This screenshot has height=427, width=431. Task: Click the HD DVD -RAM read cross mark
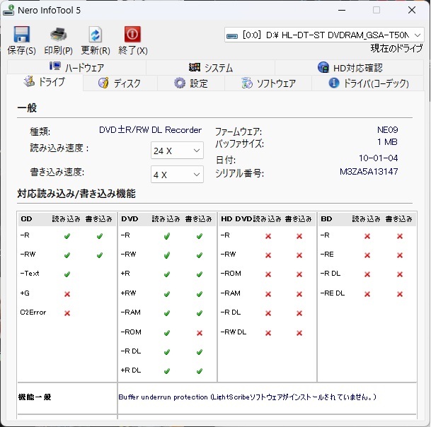tap(268, 294)
